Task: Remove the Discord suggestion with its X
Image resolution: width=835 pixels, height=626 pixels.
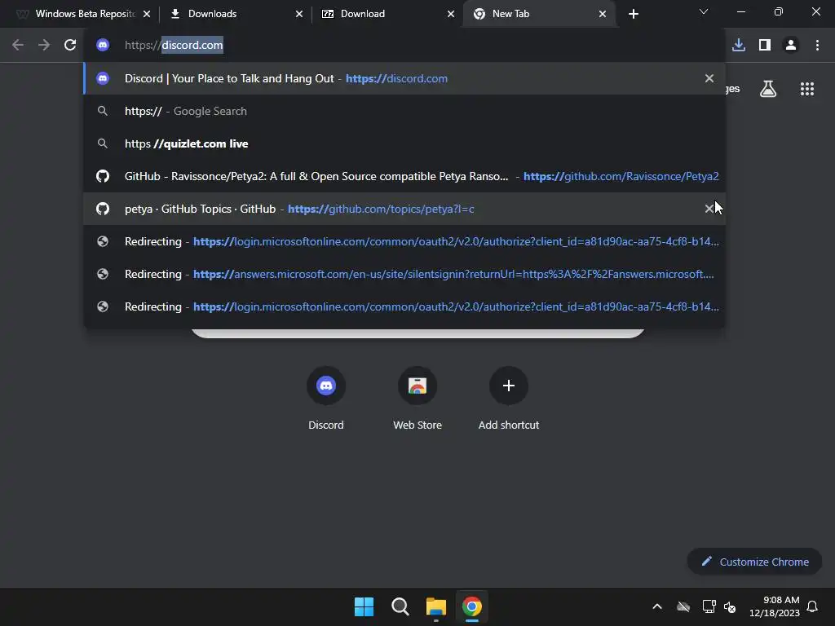Action: [709, 79]
